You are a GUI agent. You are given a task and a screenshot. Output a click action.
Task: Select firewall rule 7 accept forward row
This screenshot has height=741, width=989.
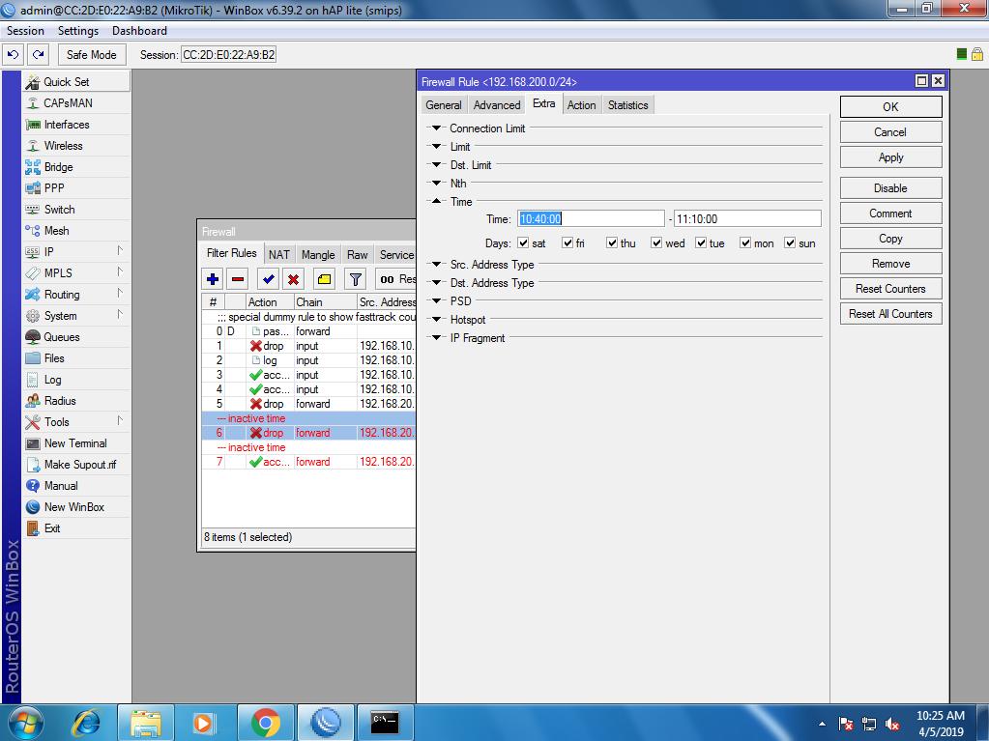tap(308, 462)
